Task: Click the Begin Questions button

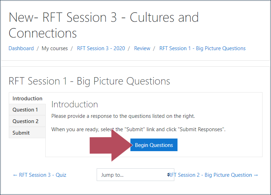Action: tap(154, 145)
